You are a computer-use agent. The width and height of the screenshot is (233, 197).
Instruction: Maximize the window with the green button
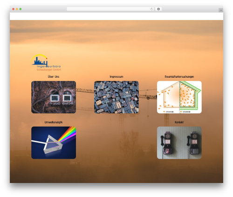pos(21,9)
